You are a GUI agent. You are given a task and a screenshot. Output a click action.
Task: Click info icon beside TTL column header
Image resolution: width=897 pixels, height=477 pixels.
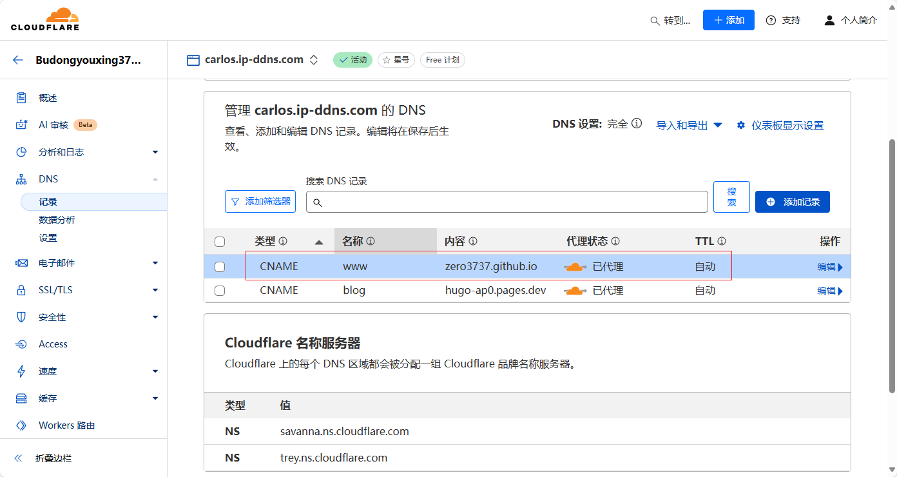click(722, 241)
